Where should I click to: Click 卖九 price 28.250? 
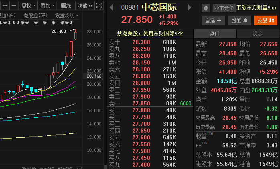[141, 49]
